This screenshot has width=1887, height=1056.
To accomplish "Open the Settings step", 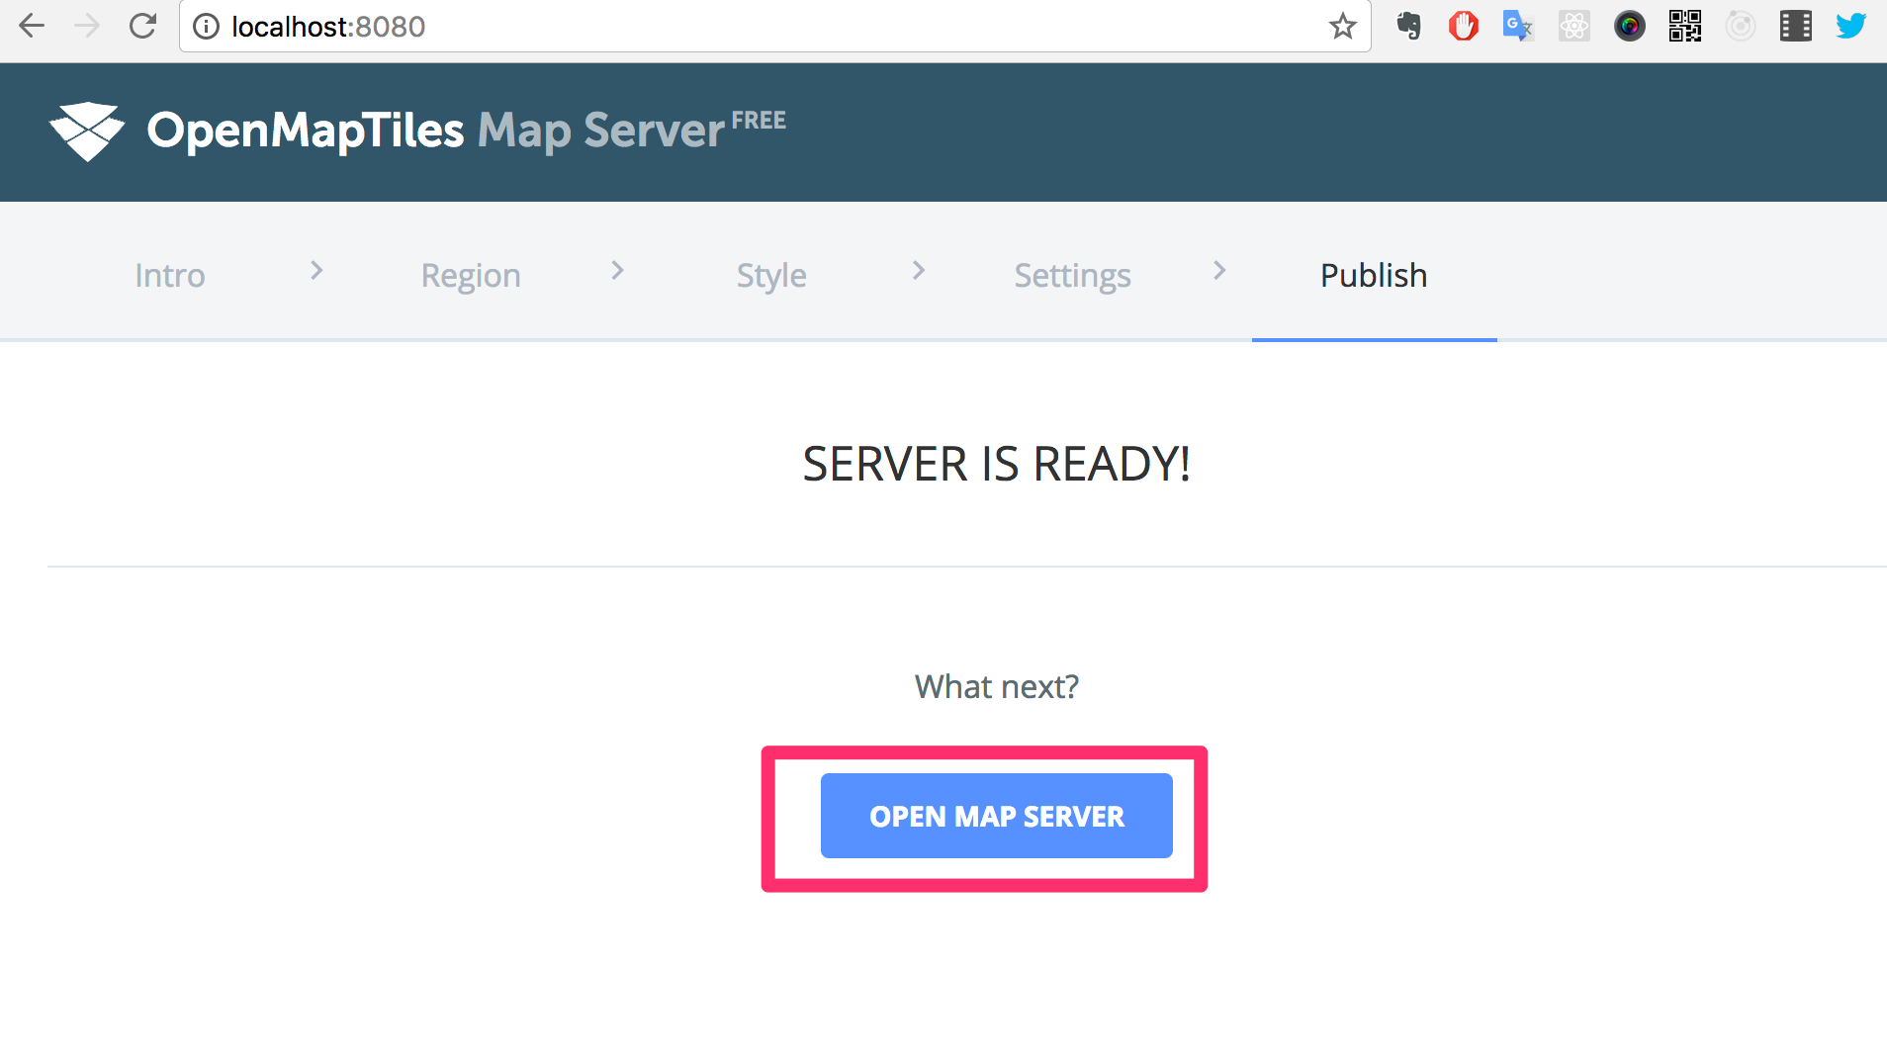I will click(1072, 275).
